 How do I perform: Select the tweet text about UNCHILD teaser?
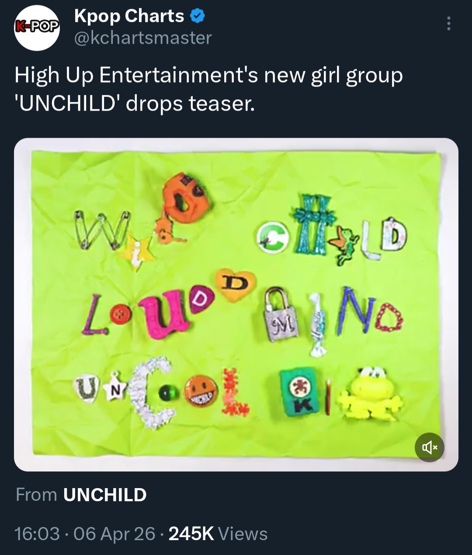click(208, 89)
